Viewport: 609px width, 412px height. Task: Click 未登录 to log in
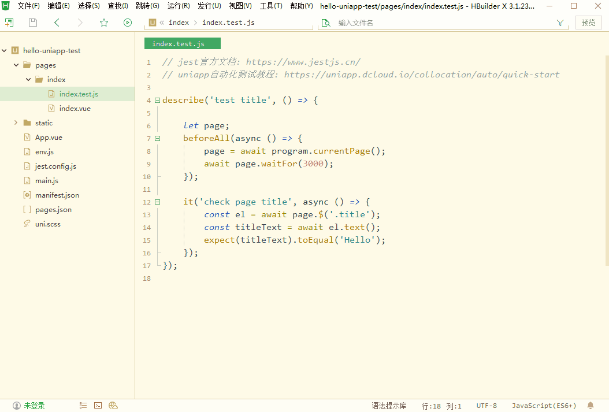[x=35, y=406]
